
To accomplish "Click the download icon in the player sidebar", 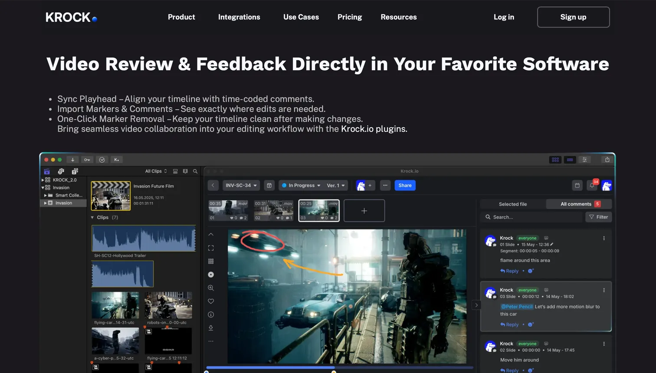I will coord(211,327).
